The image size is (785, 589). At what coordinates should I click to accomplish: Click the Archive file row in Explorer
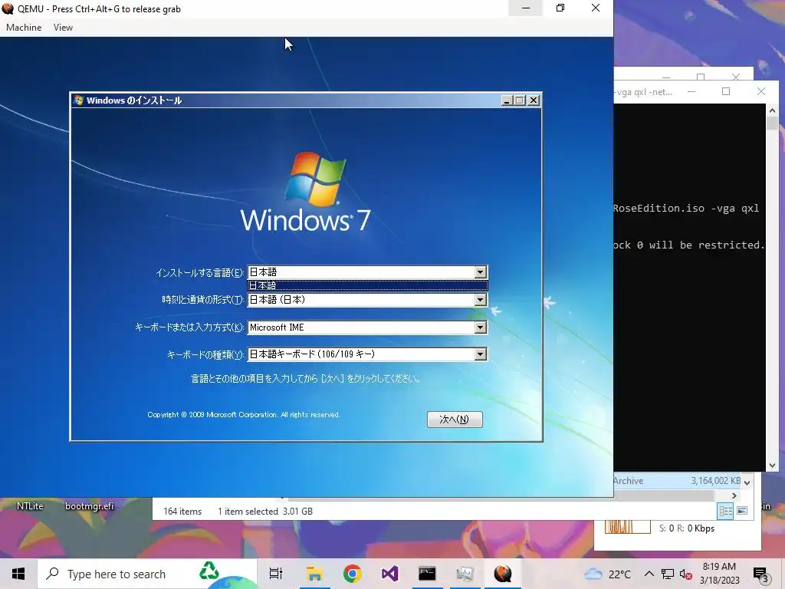(678, 481)
